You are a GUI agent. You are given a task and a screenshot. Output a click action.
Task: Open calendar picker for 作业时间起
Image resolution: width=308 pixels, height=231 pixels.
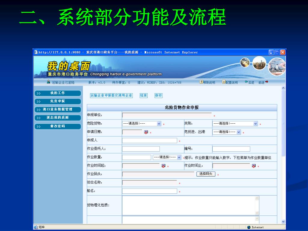click(x=163, y=166)
